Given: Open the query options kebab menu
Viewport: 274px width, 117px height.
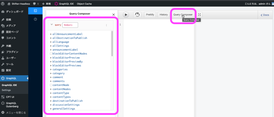Looking at the screenshot, I should (x=106, y=25).
